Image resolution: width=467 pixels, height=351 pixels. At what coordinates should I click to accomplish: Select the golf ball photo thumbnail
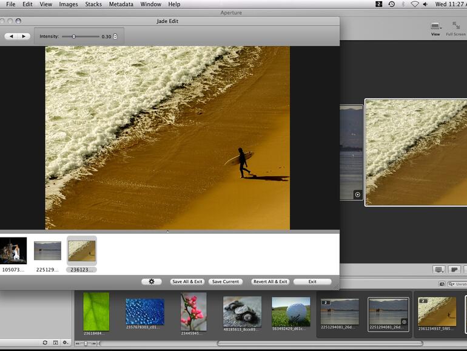click(x=291, y=312)
